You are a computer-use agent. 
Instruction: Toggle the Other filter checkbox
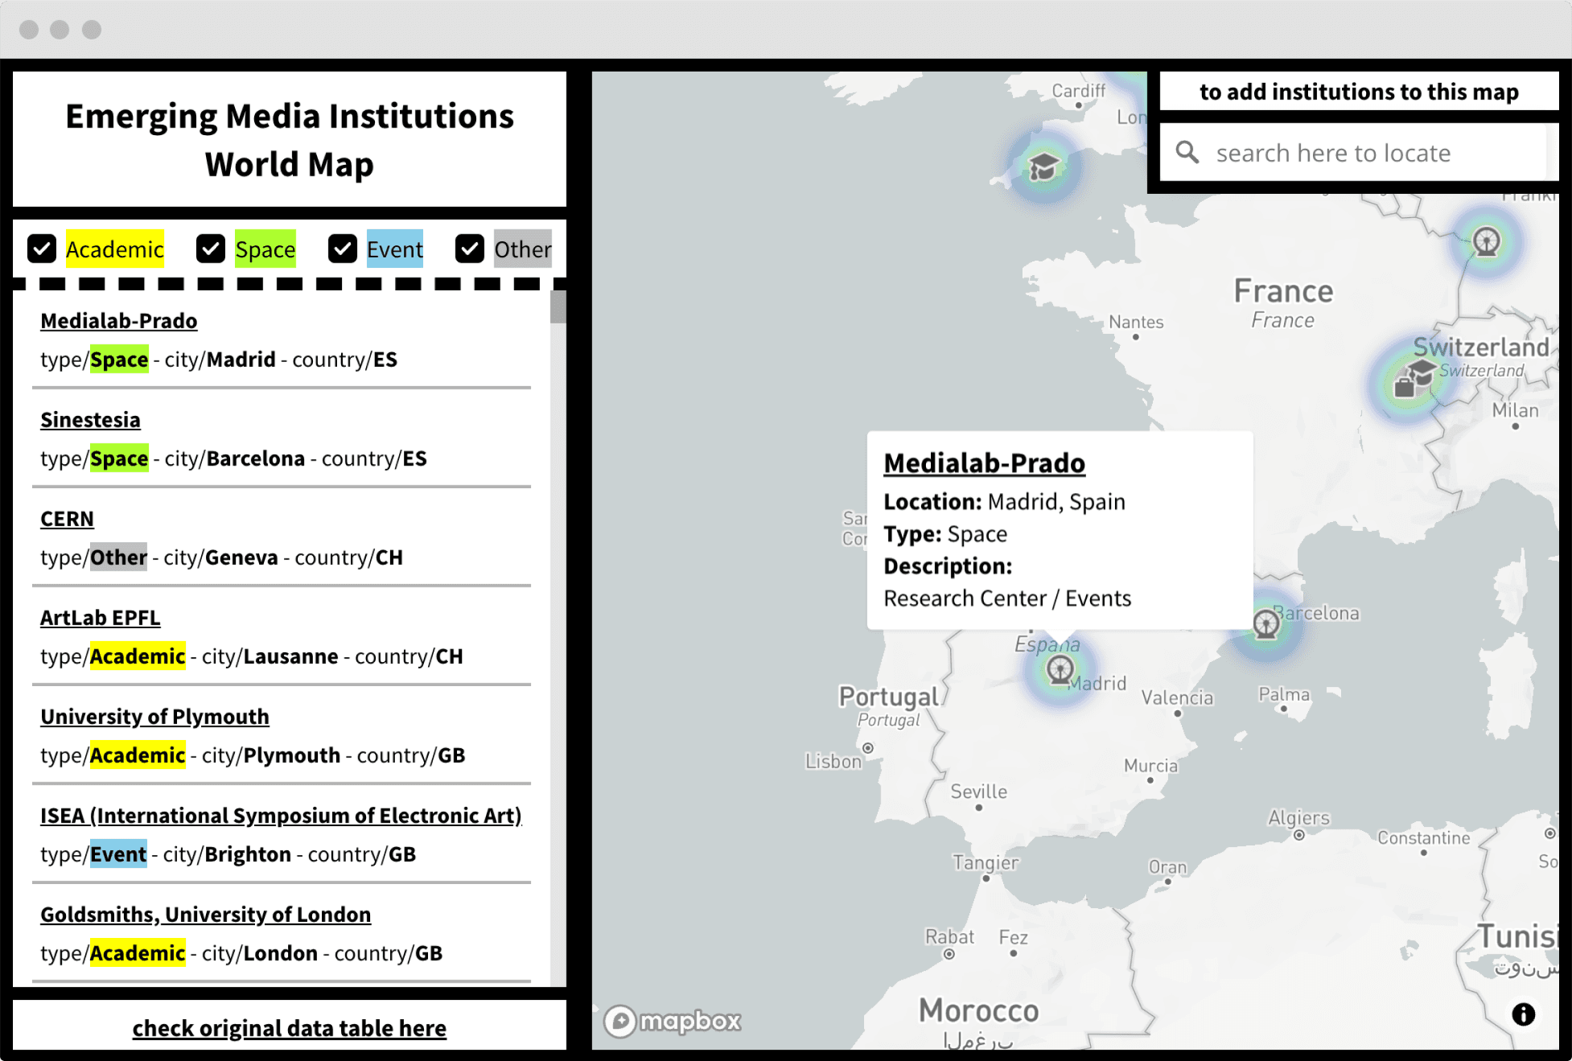470,249
